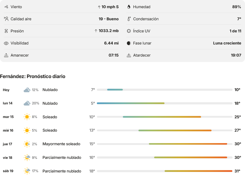Image resolution: width=245 pixels, height=177 pixels.
Task: Select the mié 16 day label
Action: 8,130
